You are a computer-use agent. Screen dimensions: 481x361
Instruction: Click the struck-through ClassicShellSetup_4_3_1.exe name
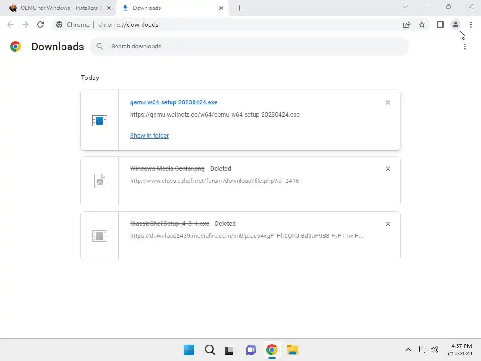coord(170,223)
